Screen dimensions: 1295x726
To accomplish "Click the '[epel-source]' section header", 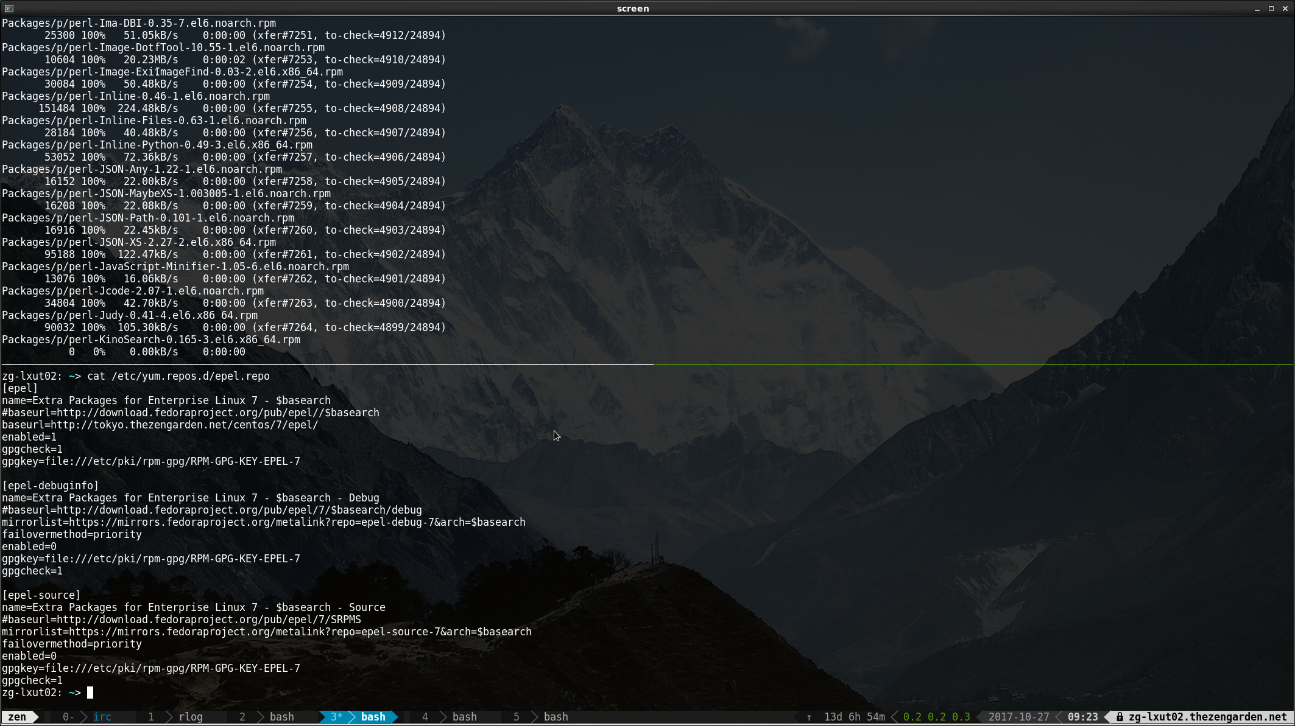I will [41, 595].
